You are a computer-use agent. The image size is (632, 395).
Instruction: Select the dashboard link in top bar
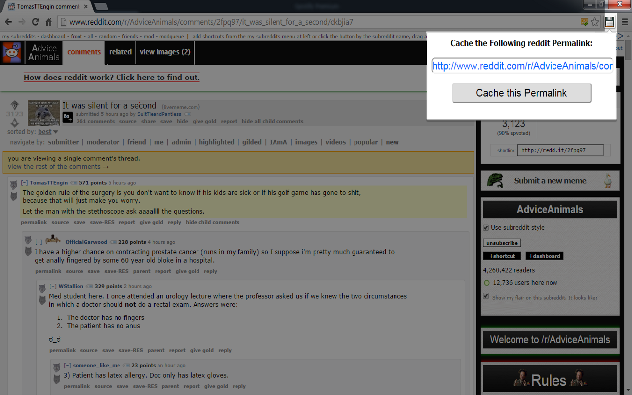[x=53, y=36]
